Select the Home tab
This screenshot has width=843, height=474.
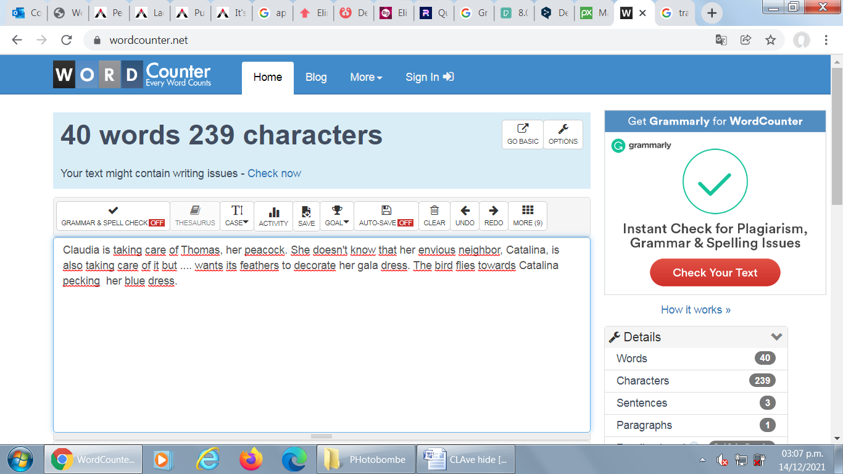pyautogui.click(x=268, y=78)
